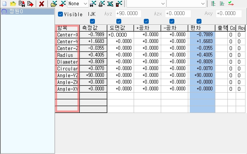Select the Center-X row label
Viewport: 247px width, 154px height.
click(67, 35)
